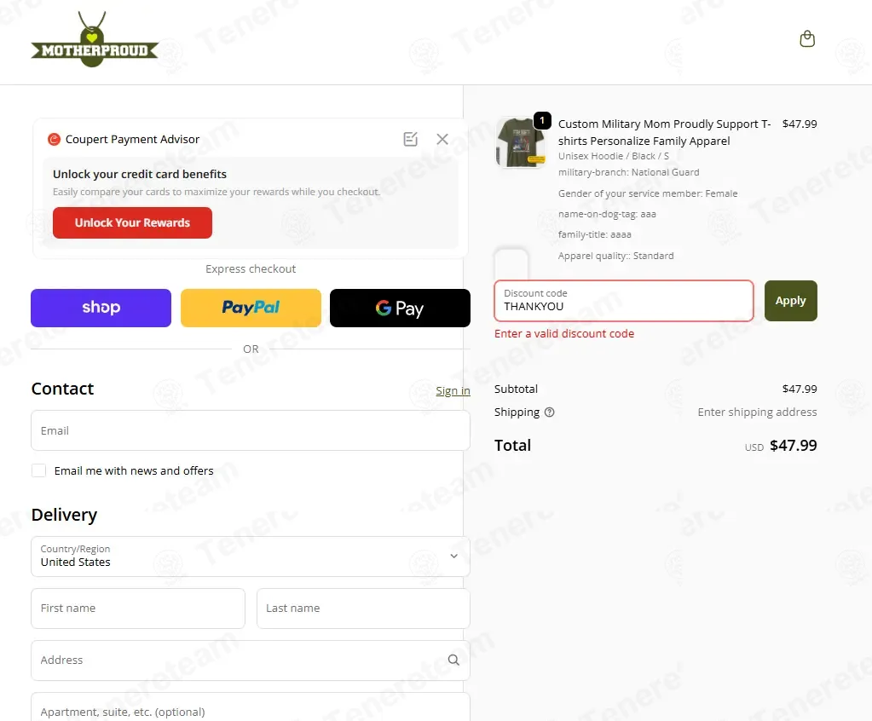Choose PayPal express checkout

click(251, 308)
